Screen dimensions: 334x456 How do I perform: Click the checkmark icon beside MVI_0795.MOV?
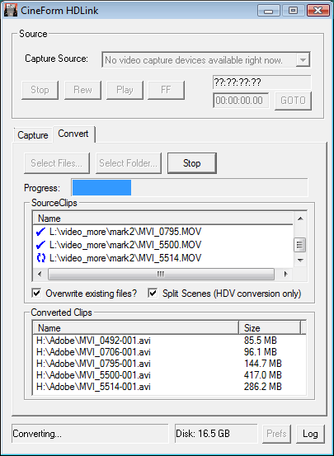40,232
